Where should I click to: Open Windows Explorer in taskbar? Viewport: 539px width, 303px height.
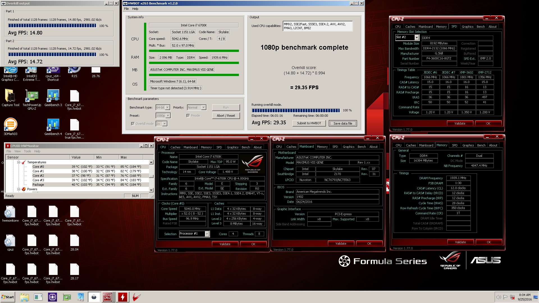pos(24,297)
